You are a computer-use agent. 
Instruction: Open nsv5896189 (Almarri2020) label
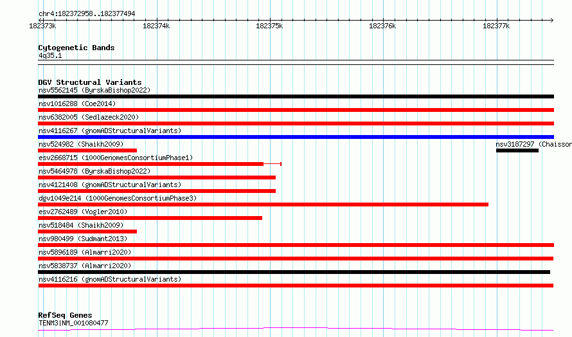[85, 252]
